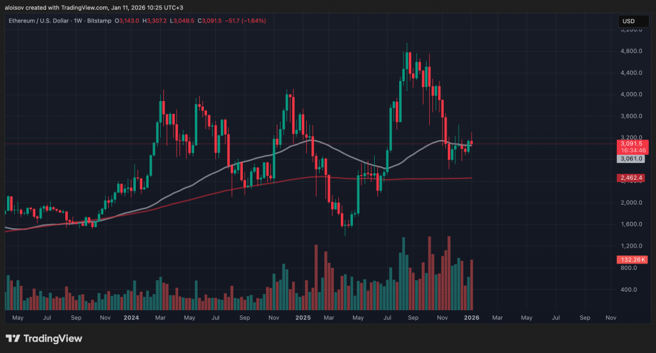Select the 2024 marker on time axis
The width and height of the screenshot is (656, 353).
point(131,317)
